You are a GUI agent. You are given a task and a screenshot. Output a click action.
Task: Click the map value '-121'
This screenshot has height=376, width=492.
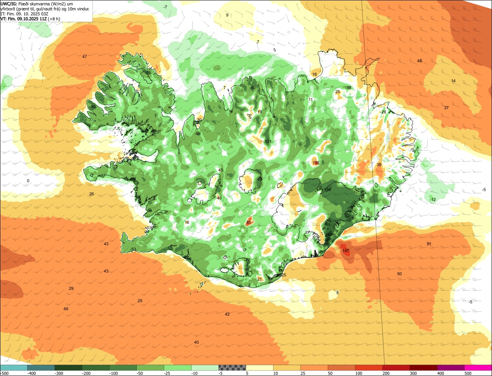268,141
